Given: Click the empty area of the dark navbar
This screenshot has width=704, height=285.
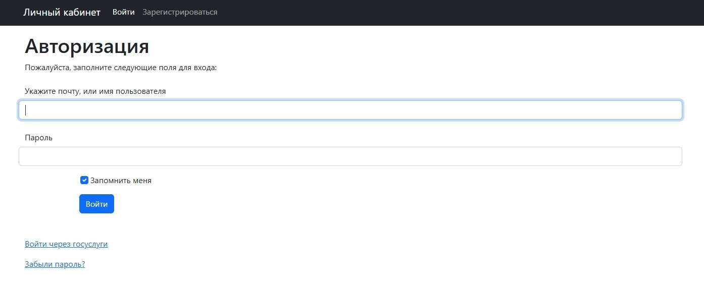Looking at the screenshot, I should (455, 12).
